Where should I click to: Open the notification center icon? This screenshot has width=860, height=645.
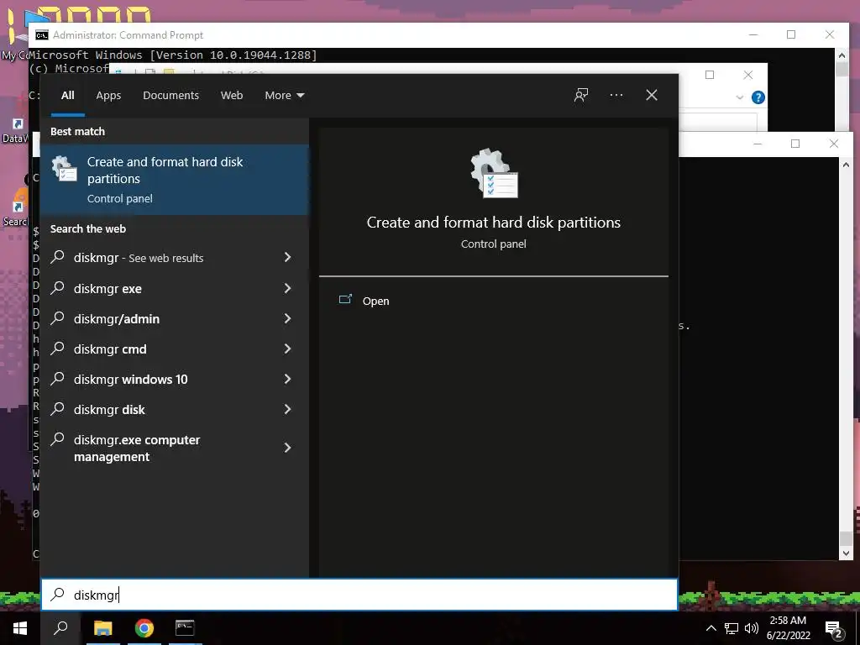tap(834, 629)
